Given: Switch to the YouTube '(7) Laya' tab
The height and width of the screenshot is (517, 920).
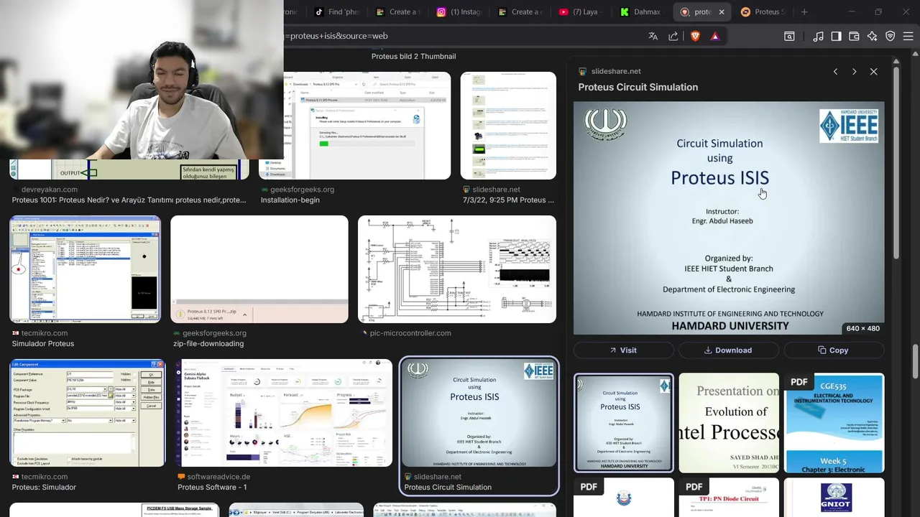Looking at the screenshot, I should 581,11.
